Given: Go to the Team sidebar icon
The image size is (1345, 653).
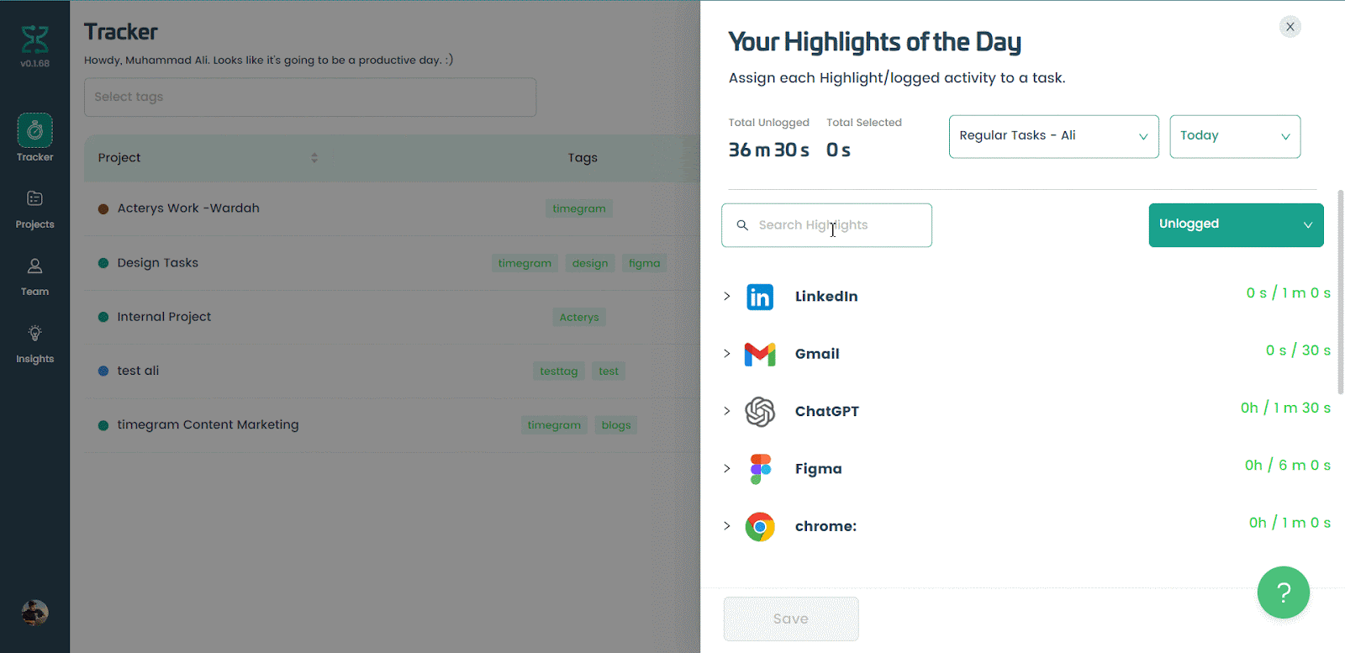Looking at the screenshot, I should [34, 266].
